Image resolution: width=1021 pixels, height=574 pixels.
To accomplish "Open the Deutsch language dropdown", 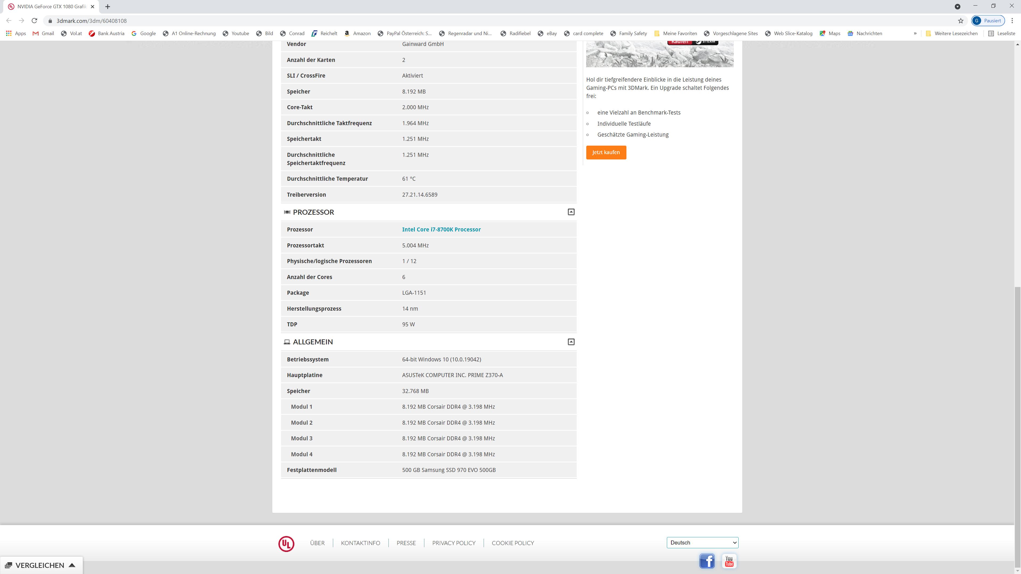I will coord(702,543).
